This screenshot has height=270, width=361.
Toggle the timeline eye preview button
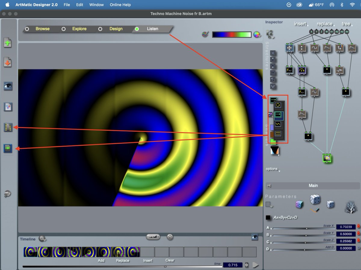click(255, 237)
